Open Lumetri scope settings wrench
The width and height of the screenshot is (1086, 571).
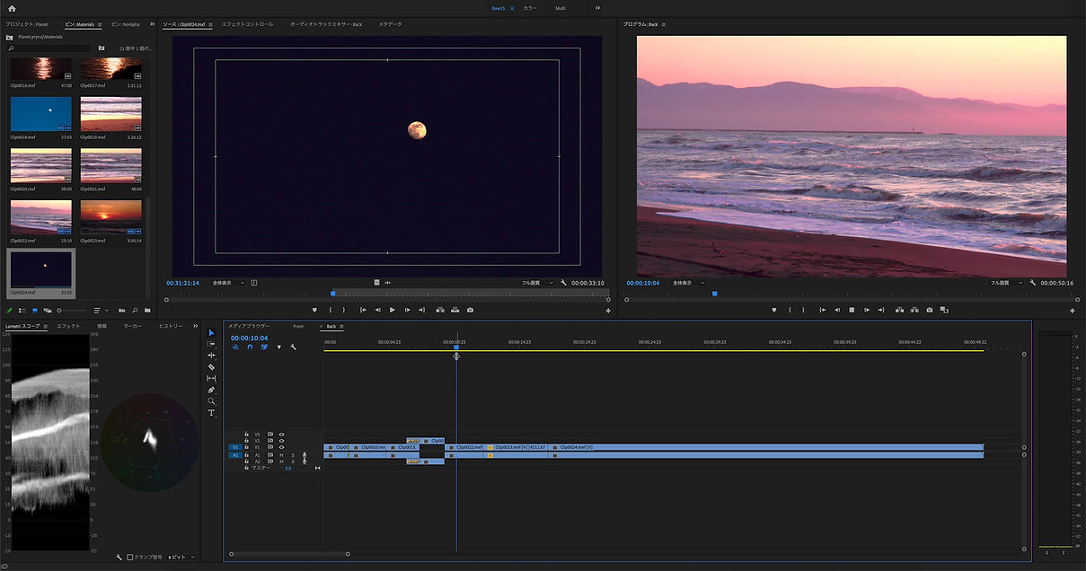(x=119, y=558)
